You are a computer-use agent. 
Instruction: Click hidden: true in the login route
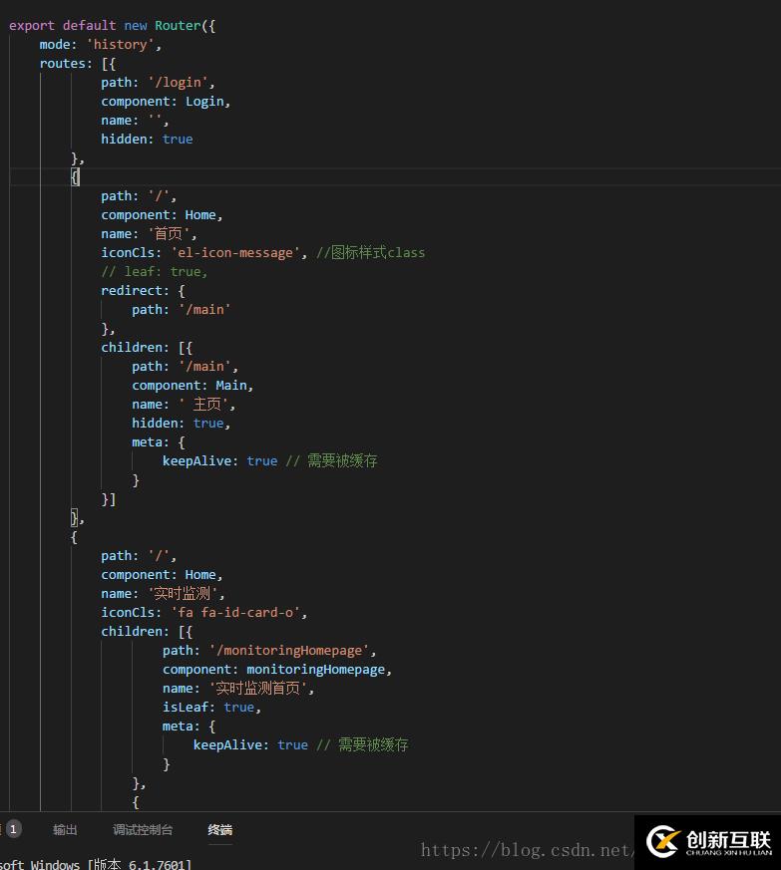147,139
